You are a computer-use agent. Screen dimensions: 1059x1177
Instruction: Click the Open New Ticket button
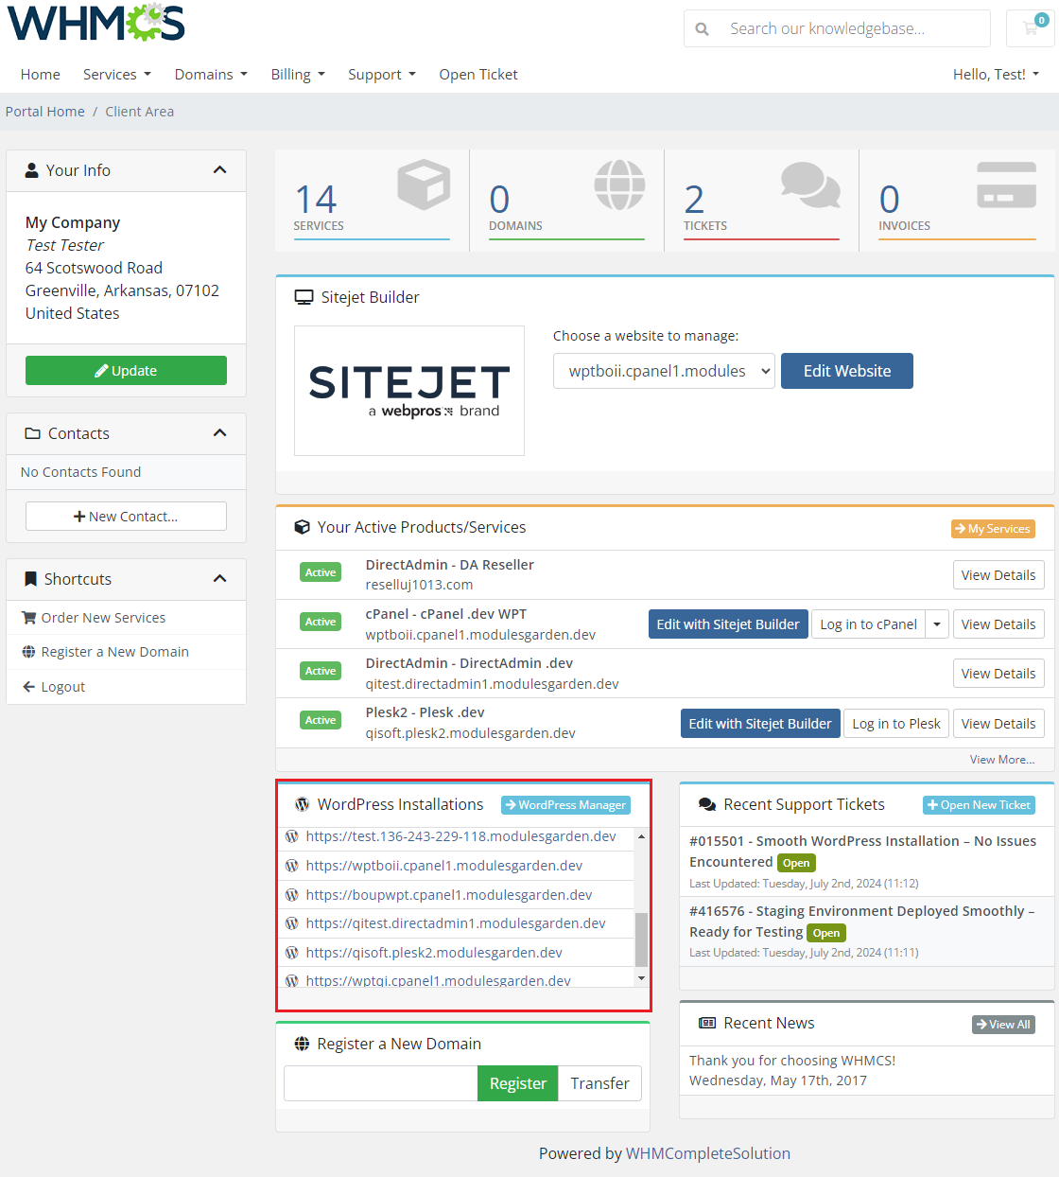point(979,805)
